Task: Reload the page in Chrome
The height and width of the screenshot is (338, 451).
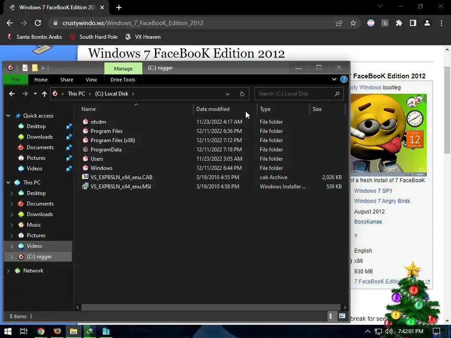Action: coord(38,23)
